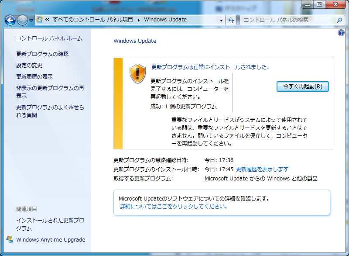Open the address bar history dropdown
The width and height of the screenshot is (349, 256).
coord(221,20)
